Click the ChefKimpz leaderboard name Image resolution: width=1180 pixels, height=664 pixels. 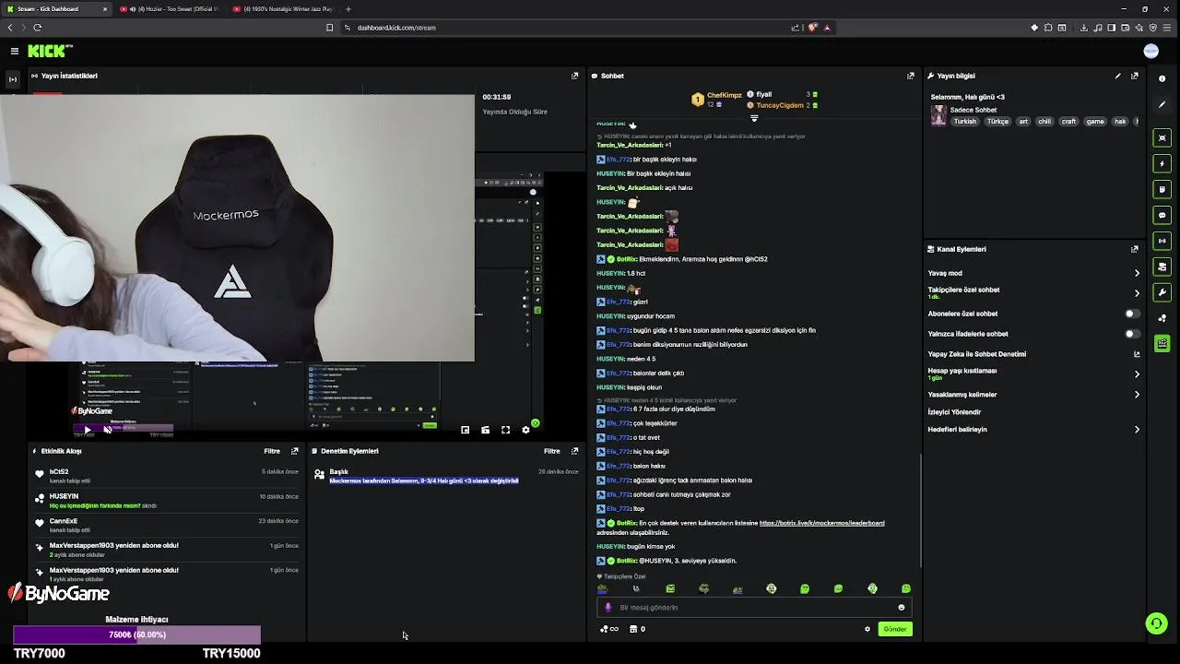click(x=725, y=95)
